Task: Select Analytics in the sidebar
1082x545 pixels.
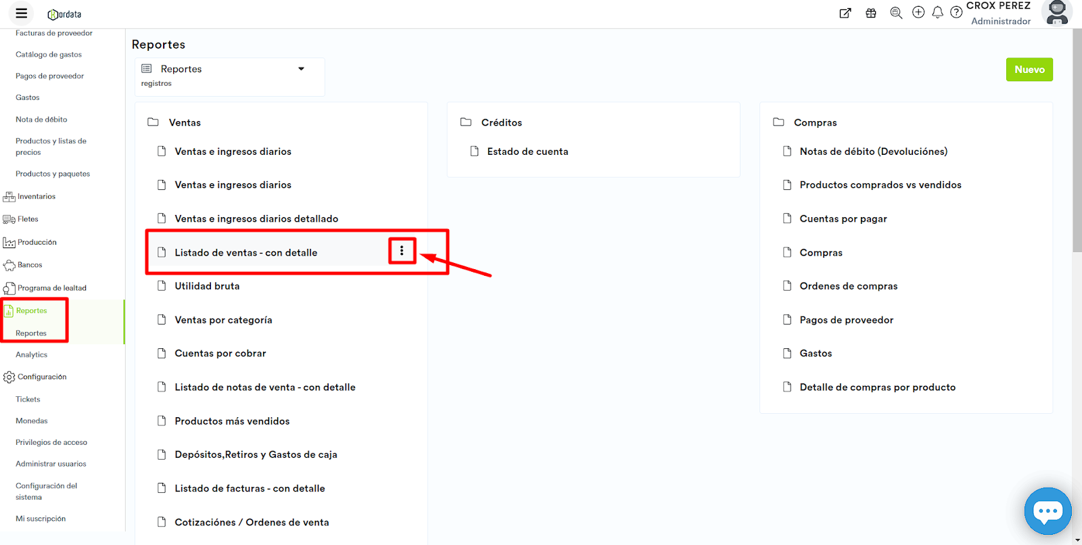Action: (32, 355)
